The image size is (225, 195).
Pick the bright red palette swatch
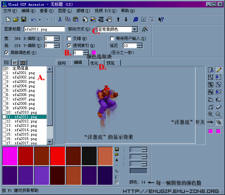pos(57,156)
